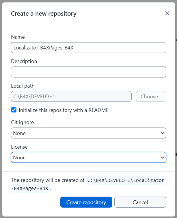
Task: Click the "The repository will be created at" text
Action: tap(48, 180)
